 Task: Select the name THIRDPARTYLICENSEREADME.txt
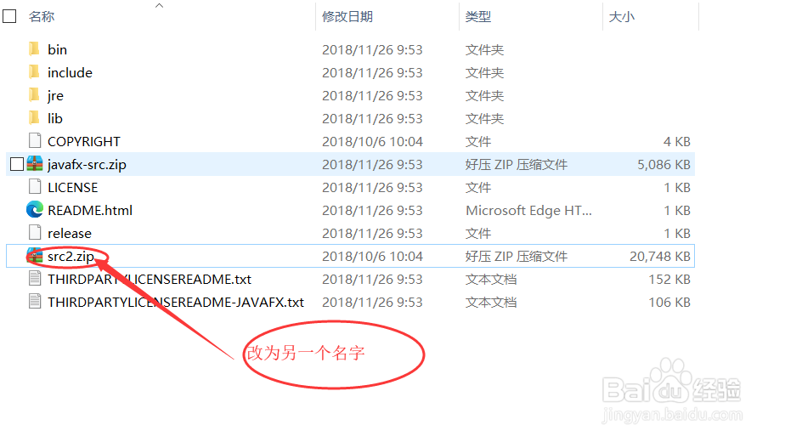(x=150, y=279)
